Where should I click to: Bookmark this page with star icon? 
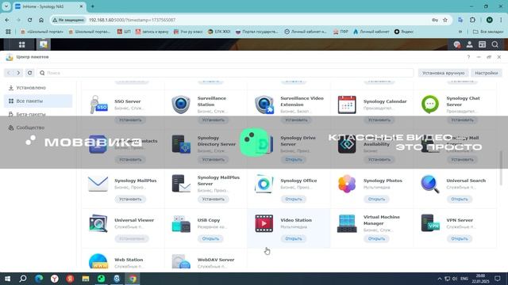(x=445, y=20)
